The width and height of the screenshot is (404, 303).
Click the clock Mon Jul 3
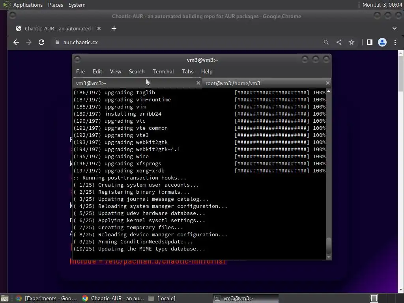pyautogui.click(x=382, y=5)
